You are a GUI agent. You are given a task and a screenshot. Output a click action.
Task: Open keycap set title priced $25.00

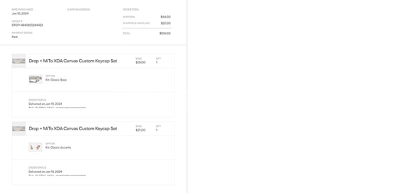pyautogui.click(x=73, y=128)
